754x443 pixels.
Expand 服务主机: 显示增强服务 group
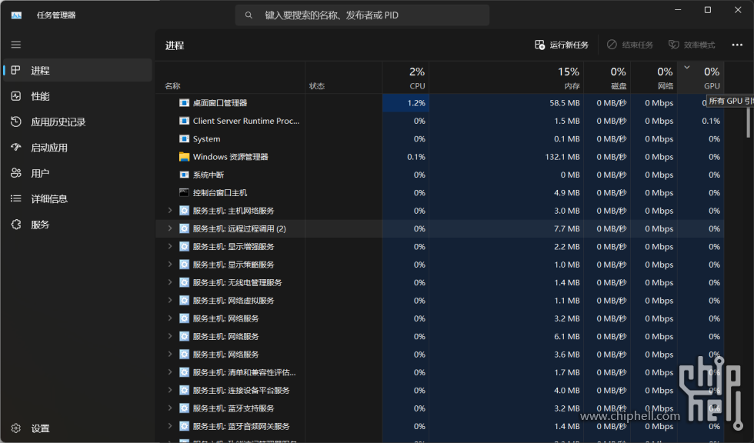click(170, 246)
